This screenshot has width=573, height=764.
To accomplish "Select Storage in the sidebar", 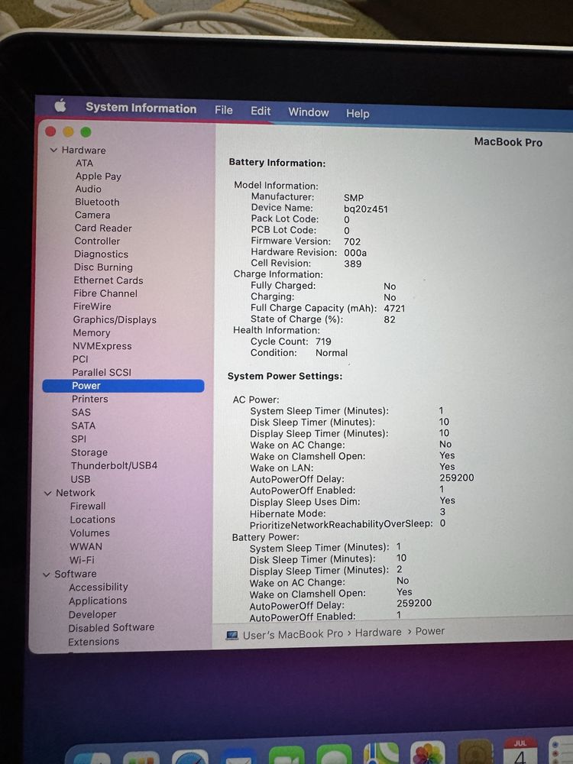I will pos(89,452).
